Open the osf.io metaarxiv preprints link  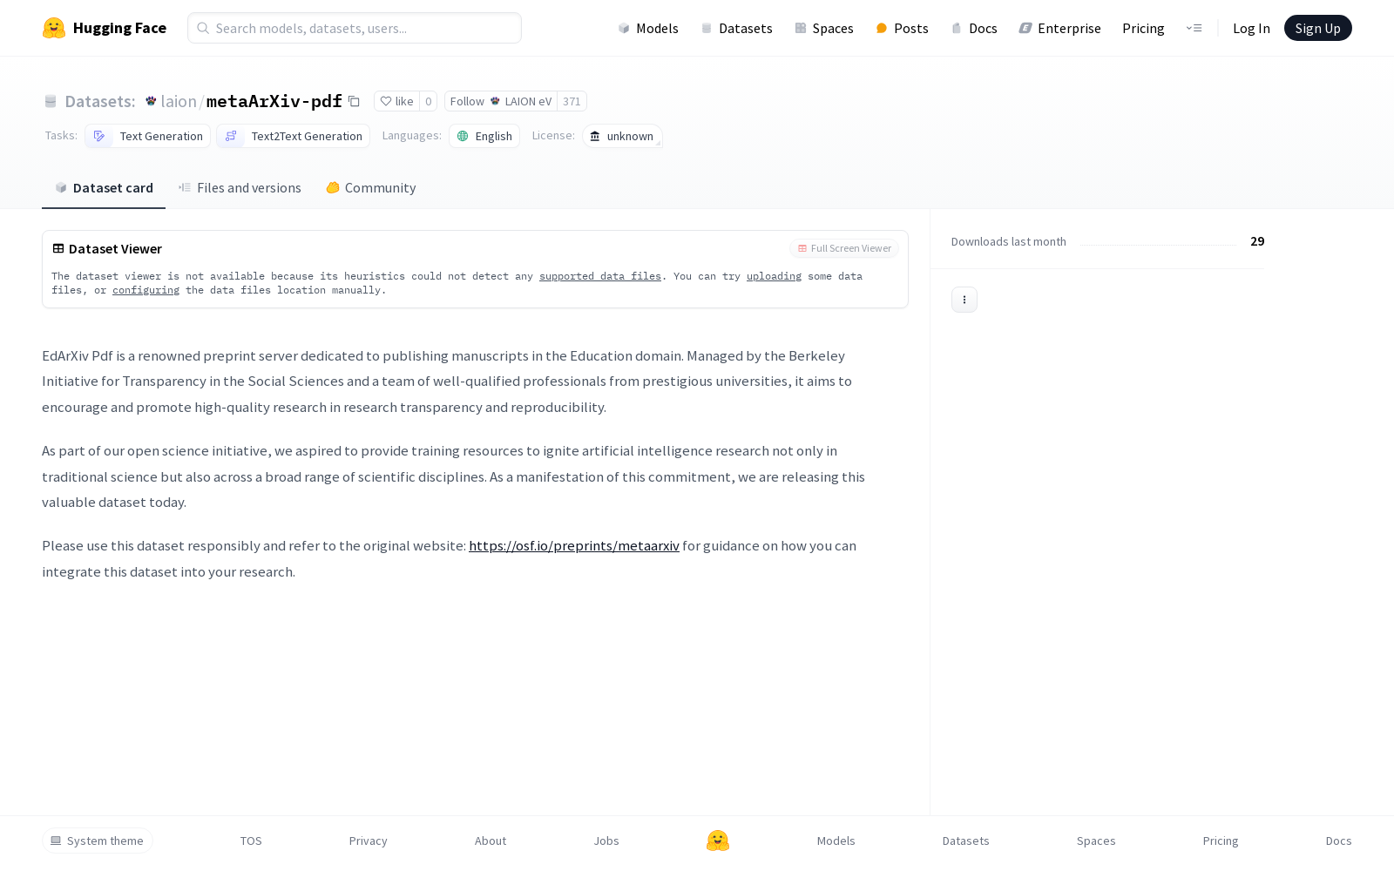click(x=574, y=546)
